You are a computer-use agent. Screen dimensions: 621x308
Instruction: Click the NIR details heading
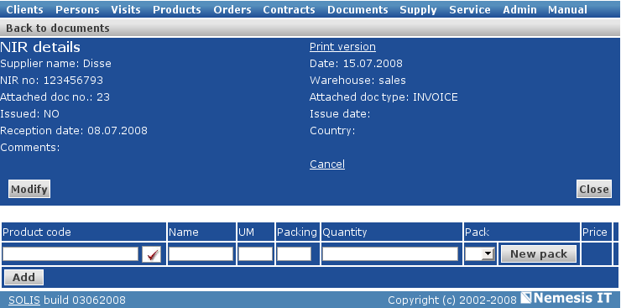[x=40, y=47]
